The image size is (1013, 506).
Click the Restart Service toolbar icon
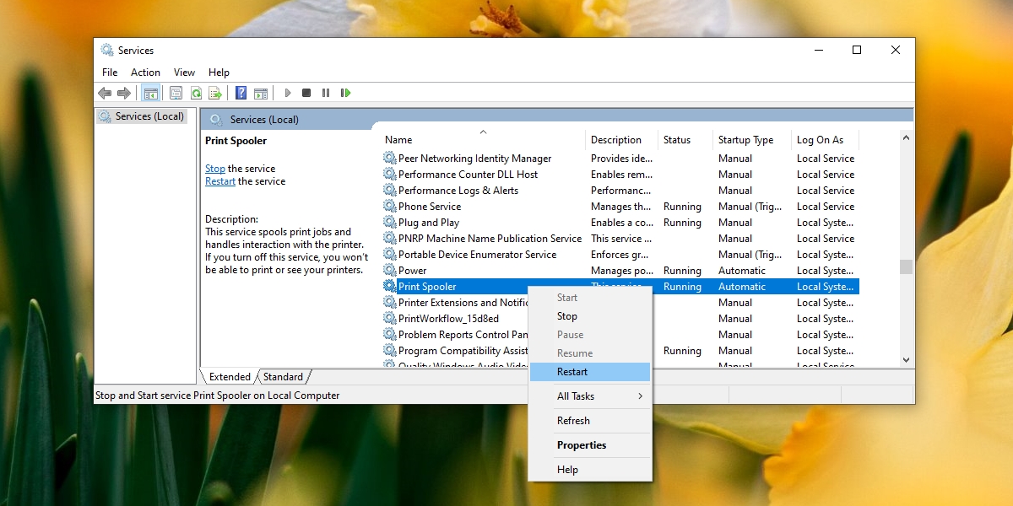click(346, 93)
